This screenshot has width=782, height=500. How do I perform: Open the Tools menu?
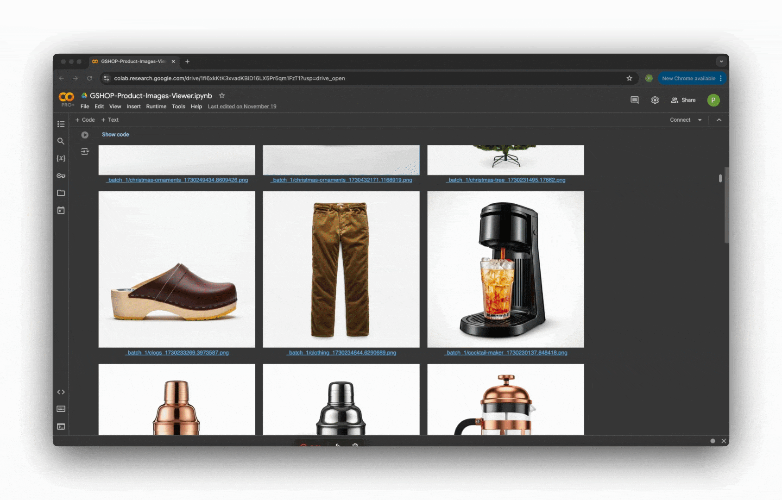point(178,106)
